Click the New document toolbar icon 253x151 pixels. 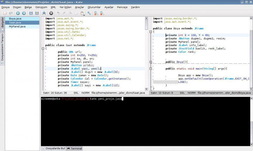pos(5,13)
